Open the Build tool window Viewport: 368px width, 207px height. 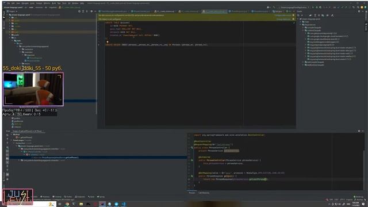(x=91, y=197)
